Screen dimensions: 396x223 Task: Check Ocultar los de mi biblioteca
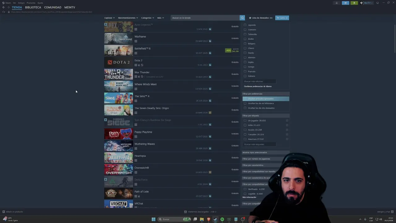pos(245,103)
